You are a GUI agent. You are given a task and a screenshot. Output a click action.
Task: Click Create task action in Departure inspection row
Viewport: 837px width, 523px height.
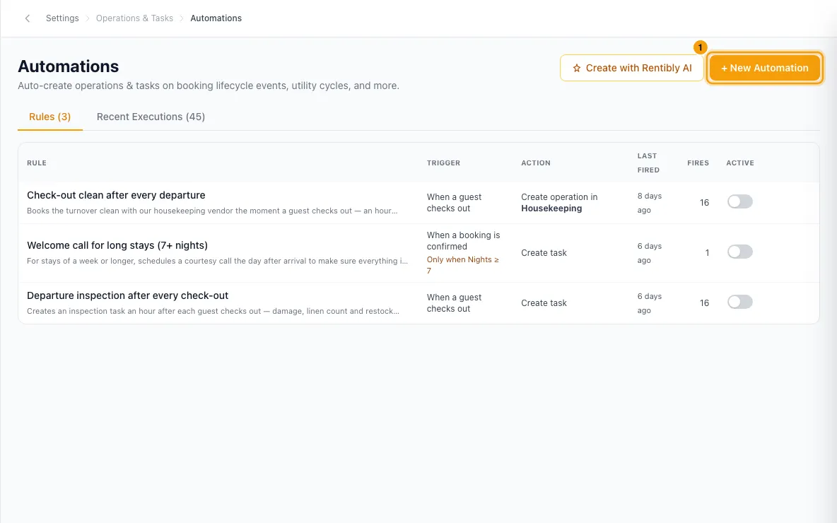pyautogui.click(x=544, y=303)
